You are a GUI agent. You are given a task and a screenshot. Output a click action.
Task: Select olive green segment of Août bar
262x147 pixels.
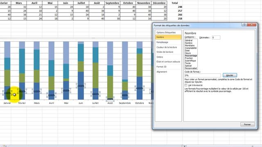[x=110, y=87]
